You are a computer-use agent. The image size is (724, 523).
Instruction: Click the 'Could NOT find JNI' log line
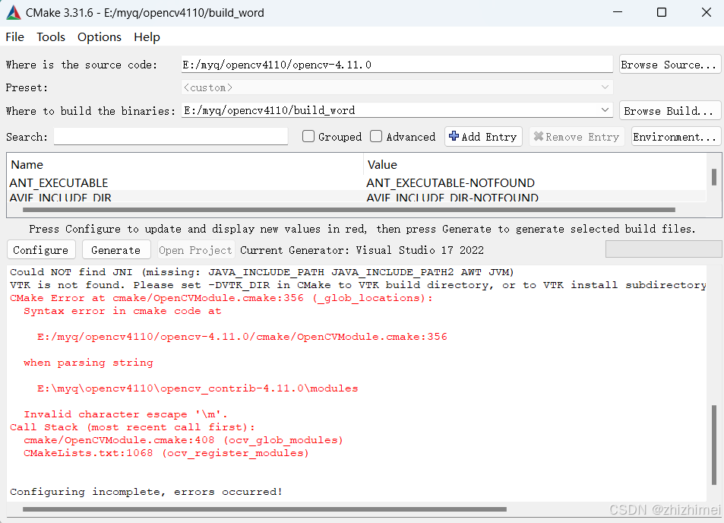[262, 271]
